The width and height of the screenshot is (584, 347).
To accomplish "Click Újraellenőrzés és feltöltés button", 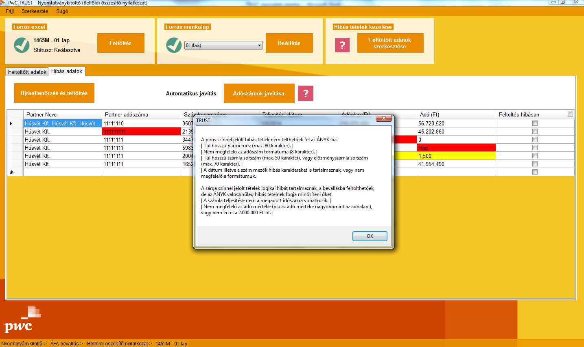I will [54, 93].
